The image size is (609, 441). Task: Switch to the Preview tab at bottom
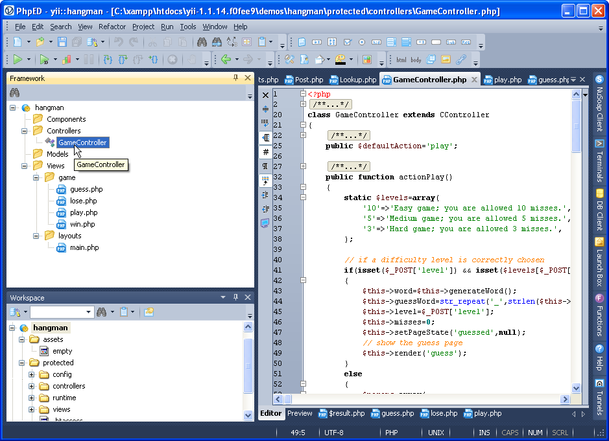[x=300, y=413]
